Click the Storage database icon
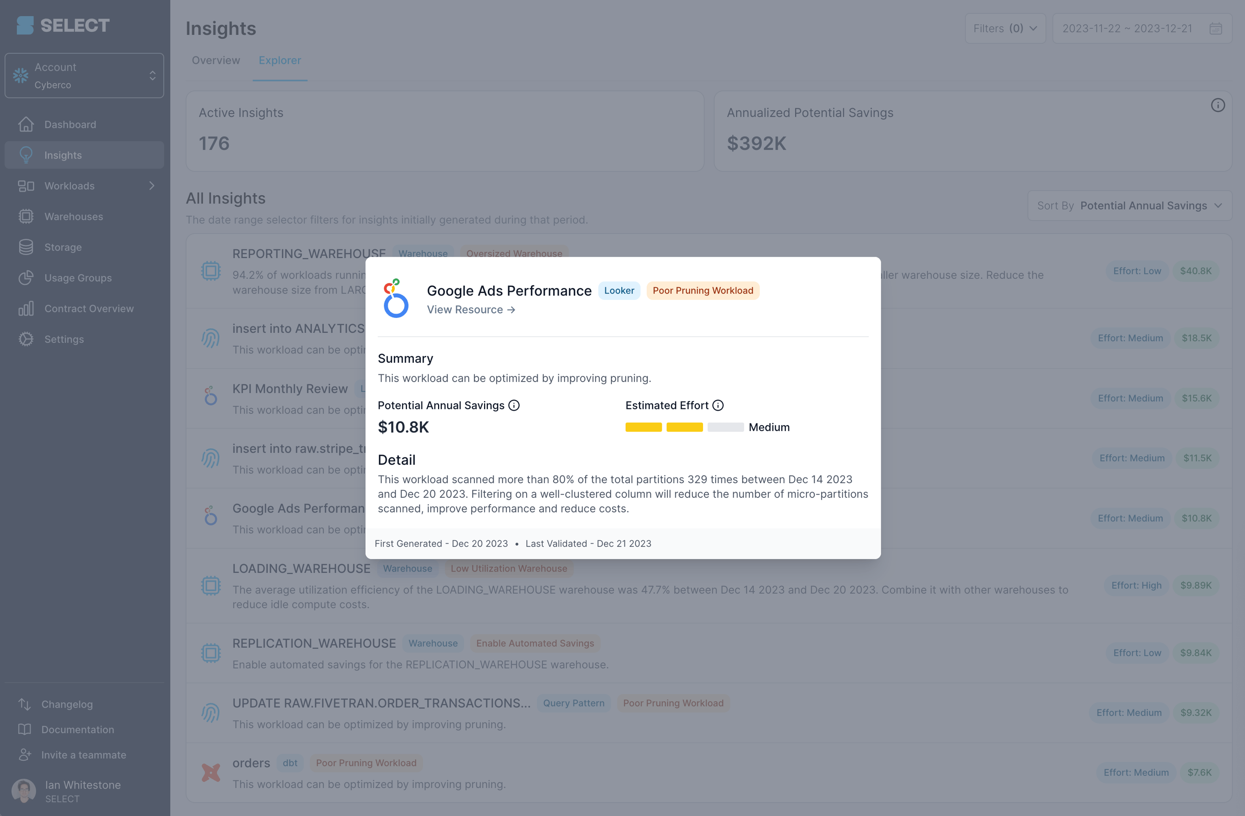1245x816 pixels. pos(26,247)
